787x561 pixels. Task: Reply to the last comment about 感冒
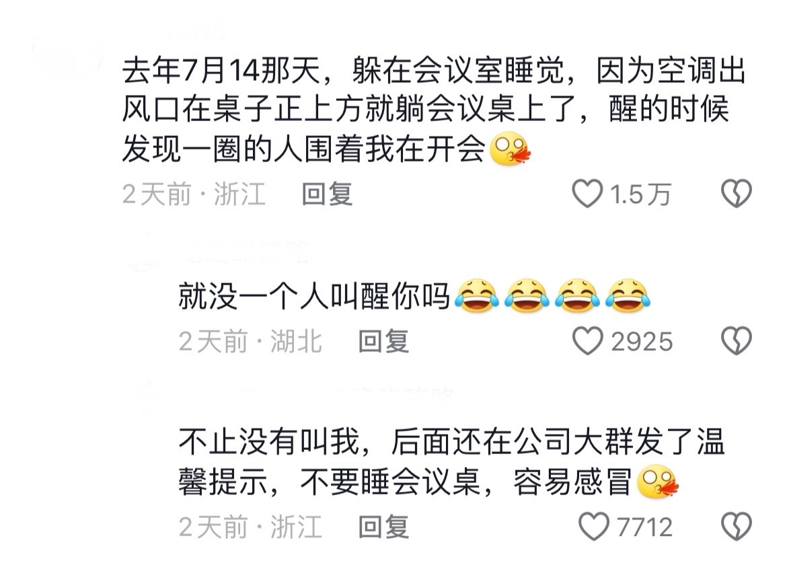[x=383, y=527]
